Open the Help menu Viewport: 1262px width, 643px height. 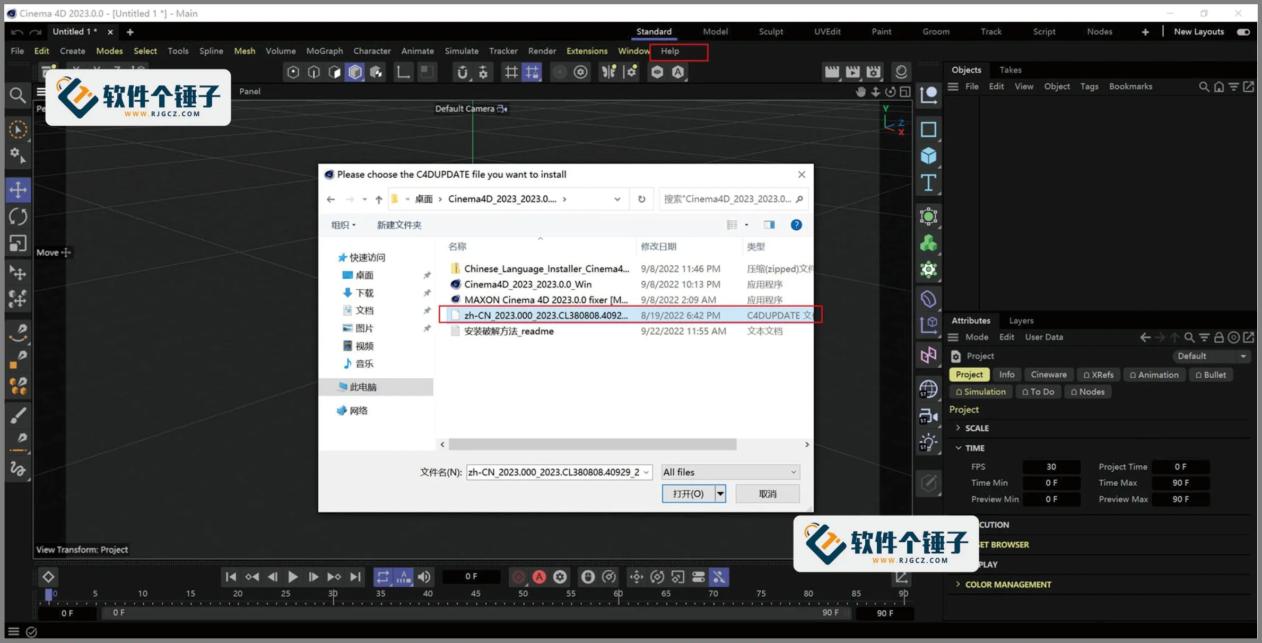(x=669, y=51)
